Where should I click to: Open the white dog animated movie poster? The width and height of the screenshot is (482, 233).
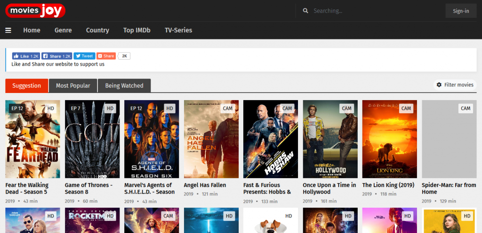click(x=271, y=220)
